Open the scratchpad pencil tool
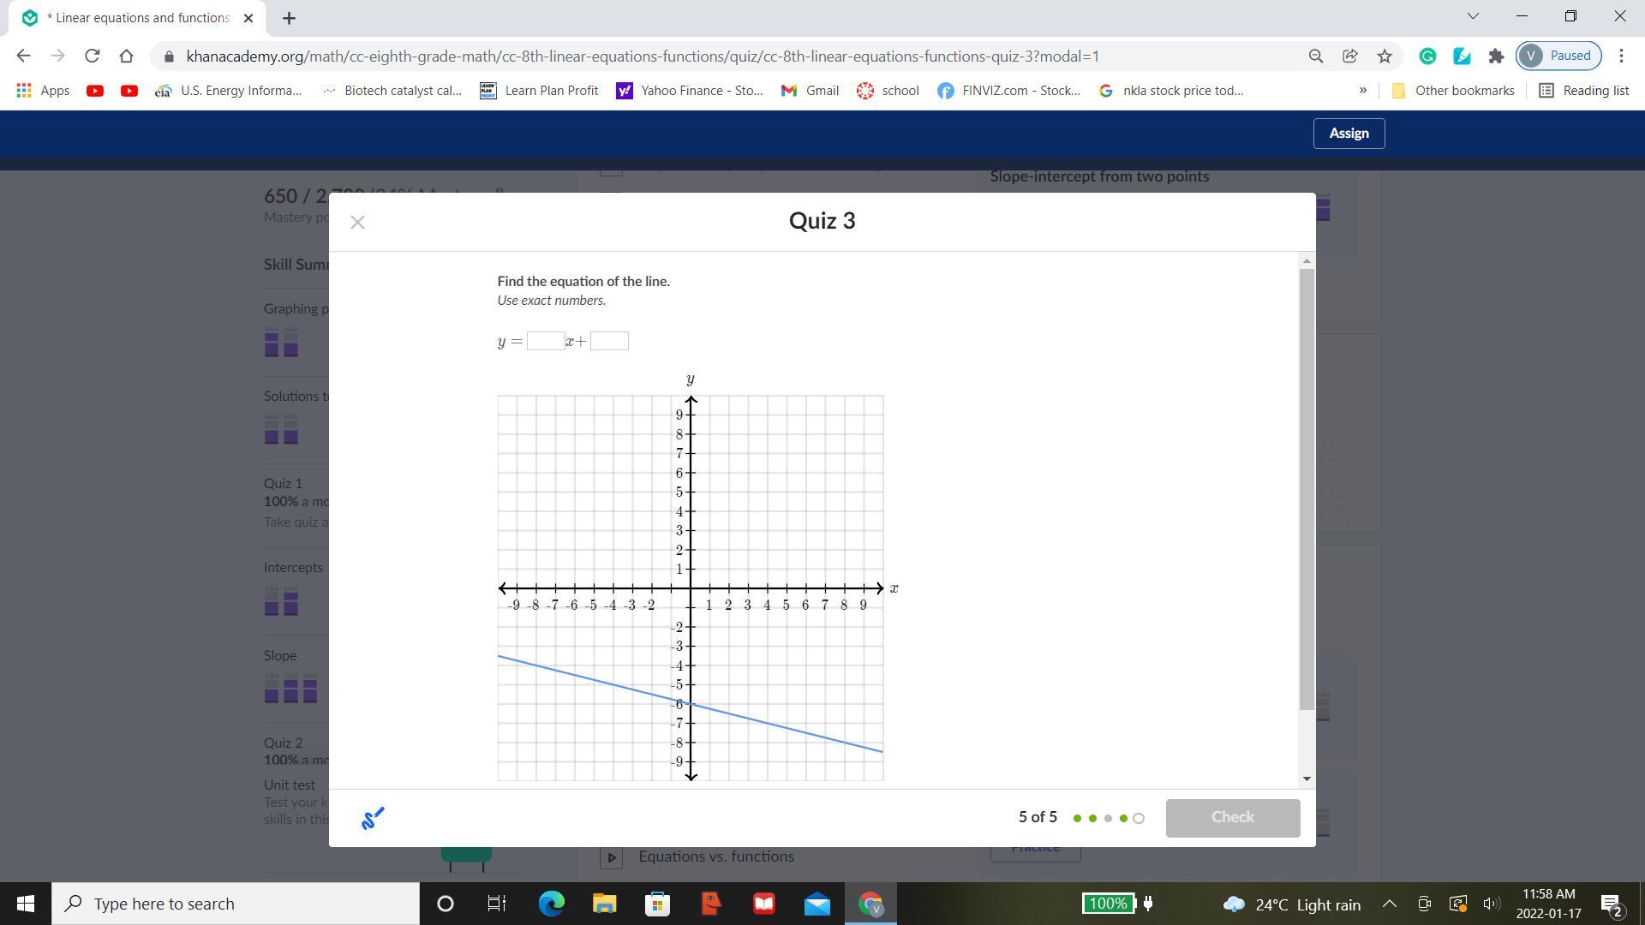This screenshot has height=925, width=1645. click(x=373, y=819)
